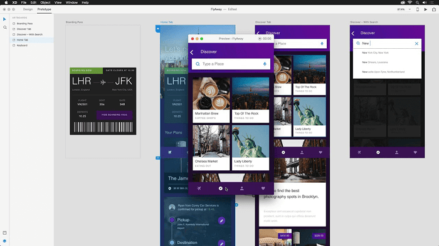
Task: Open the Apple menu
Action: 6,3
